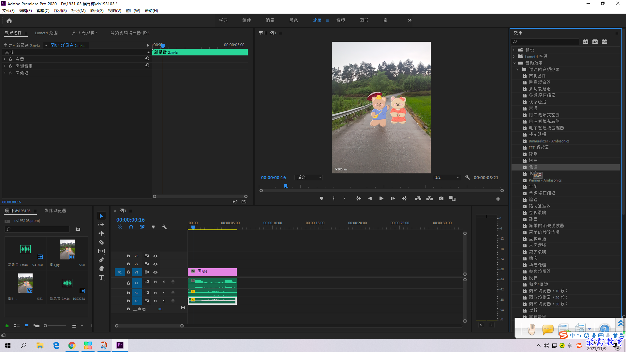The image size is (626, 352).
Task: Click the YUV effects filter icon
Action: 604,42
